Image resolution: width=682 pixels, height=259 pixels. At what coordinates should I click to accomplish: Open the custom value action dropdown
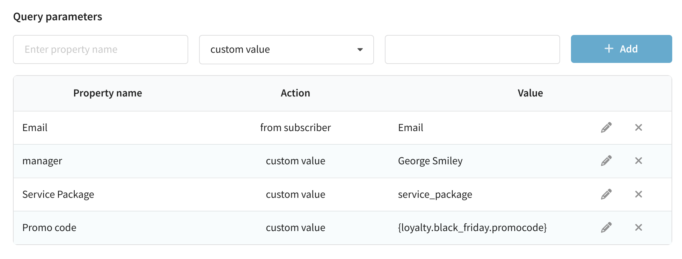286,50
